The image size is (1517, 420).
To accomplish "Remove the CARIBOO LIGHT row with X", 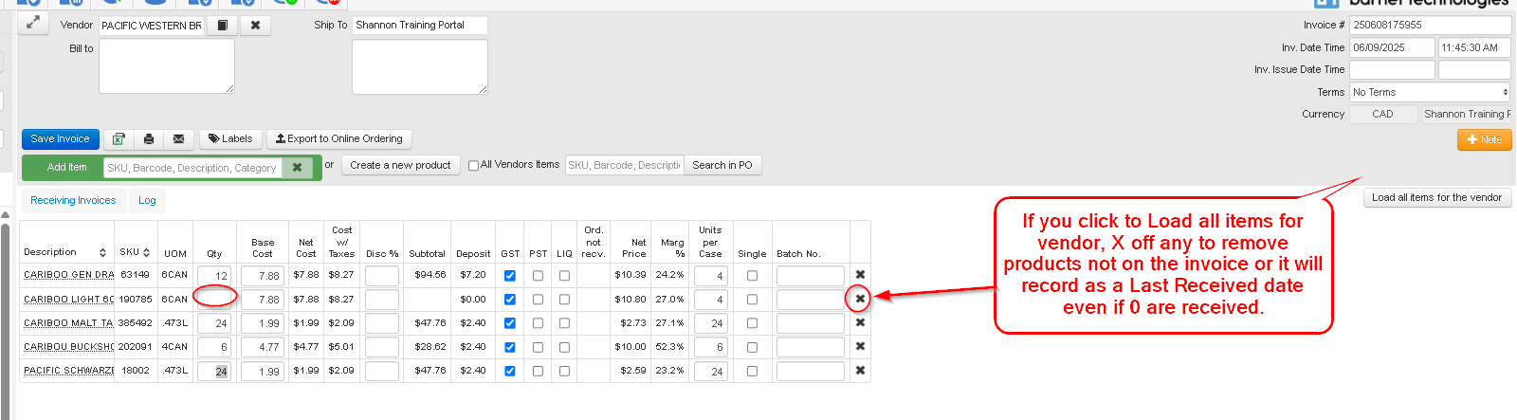I will click(x=860, y=299).
